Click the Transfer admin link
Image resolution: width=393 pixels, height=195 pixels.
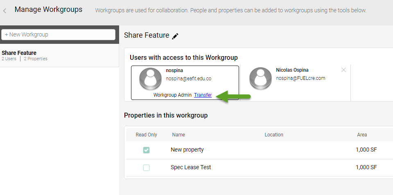click(203, 95)
